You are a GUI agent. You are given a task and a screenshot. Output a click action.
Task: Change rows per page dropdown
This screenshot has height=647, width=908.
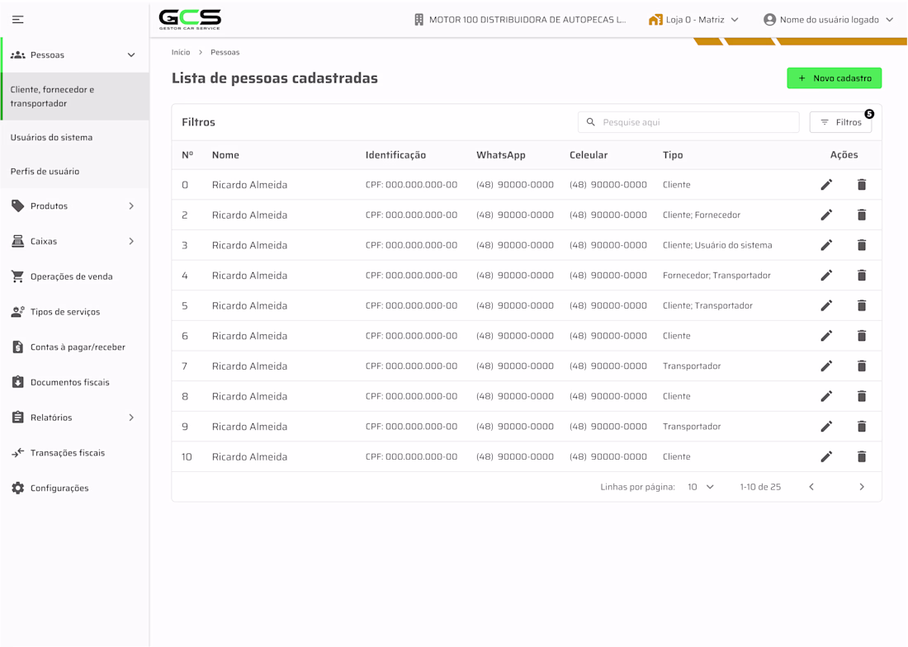coord(701,487)
